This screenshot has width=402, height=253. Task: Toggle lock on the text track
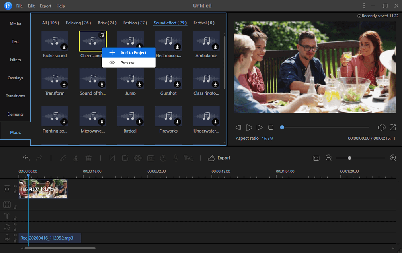point(15,218)
